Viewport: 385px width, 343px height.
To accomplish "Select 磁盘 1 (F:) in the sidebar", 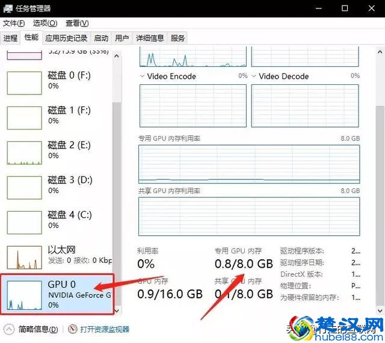I will (x=57, y=118).
